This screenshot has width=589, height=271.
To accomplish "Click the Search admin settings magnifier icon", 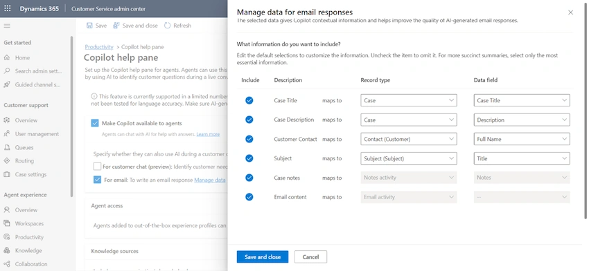I will coord(7,71).
